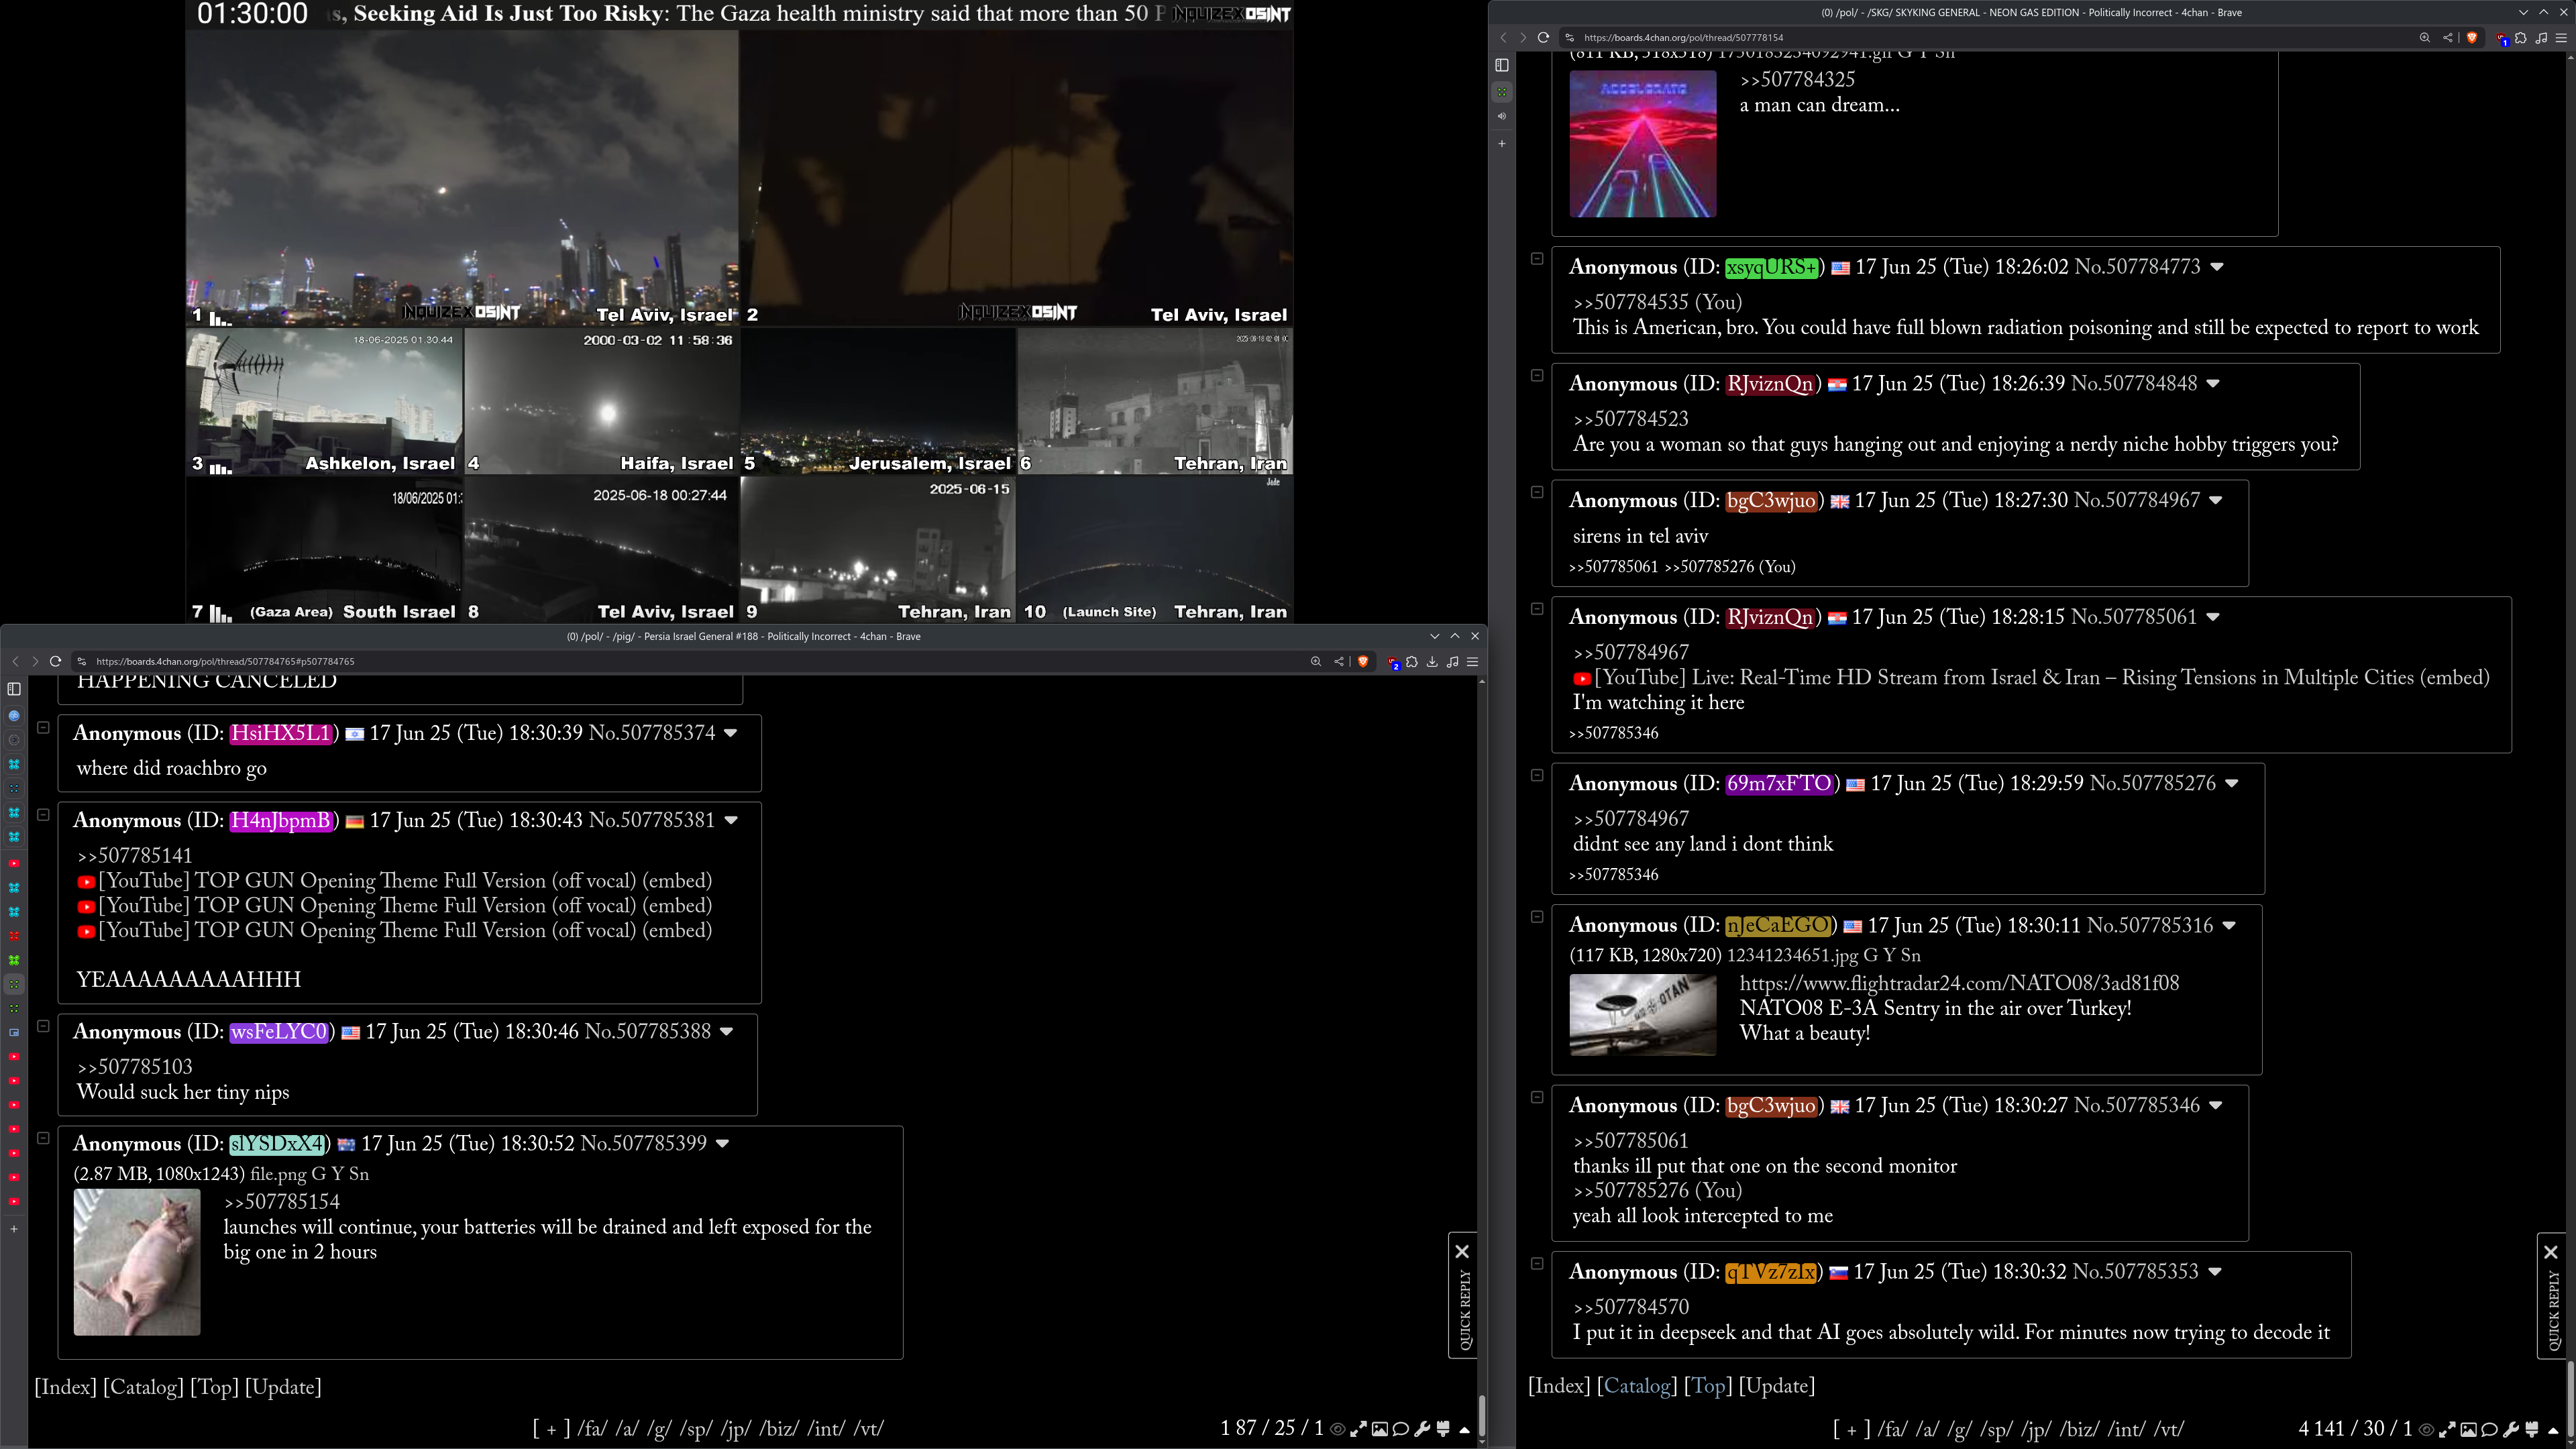Click the zoom icon in bottom-left browser address bar
The width and height of the screenshot is (2576, 1449).
tap(1316, 661)
